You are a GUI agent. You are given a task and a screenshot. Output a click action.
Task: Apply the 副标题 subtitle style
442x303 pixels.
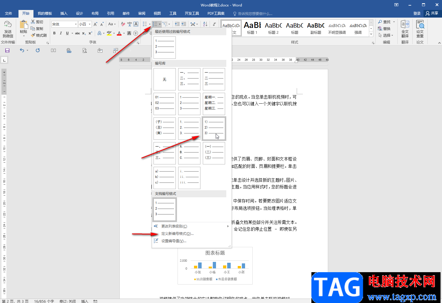[316, 28]
